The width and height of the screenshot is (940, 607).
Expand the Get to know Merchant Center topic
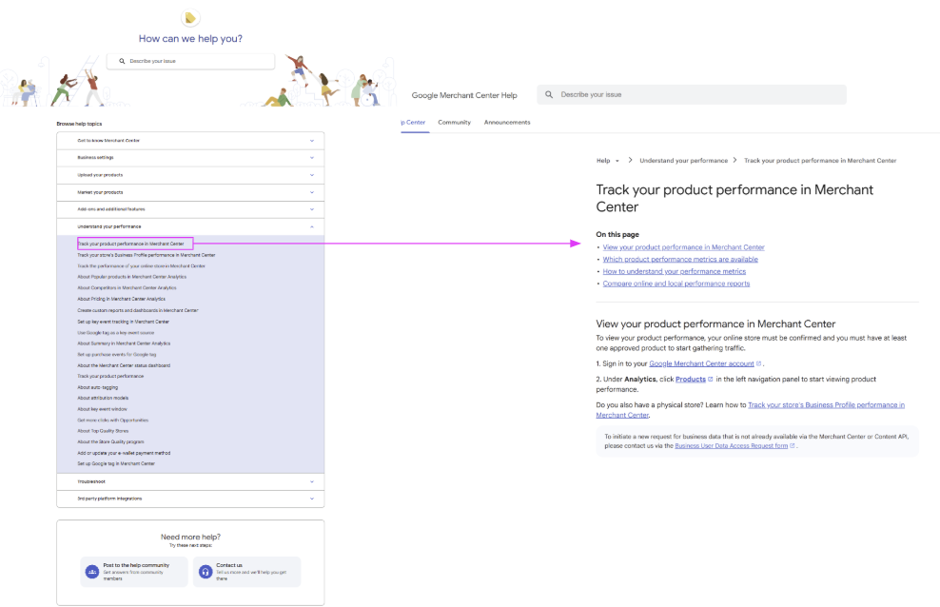[190, 141]
